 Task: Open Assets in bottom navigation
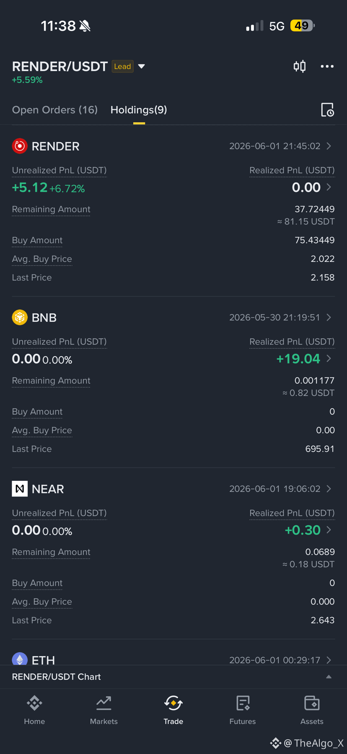pos(312,710)
